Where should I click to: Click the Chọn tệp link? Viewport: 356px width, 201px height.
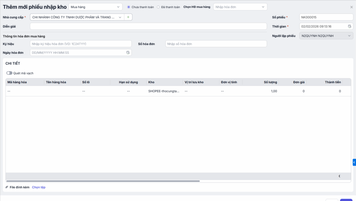(x=39, y=187)
